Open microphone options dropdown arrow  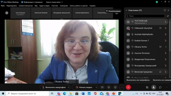tap(68, 87)
